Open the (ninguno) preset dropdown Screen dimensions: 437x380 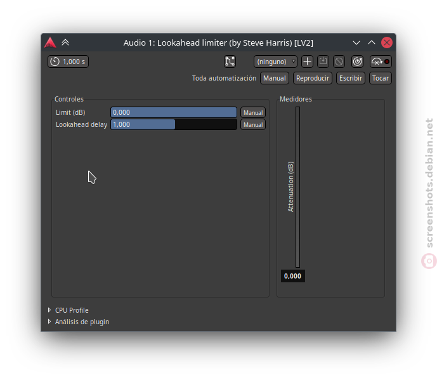pyautogui.click(x=275, y=62)
